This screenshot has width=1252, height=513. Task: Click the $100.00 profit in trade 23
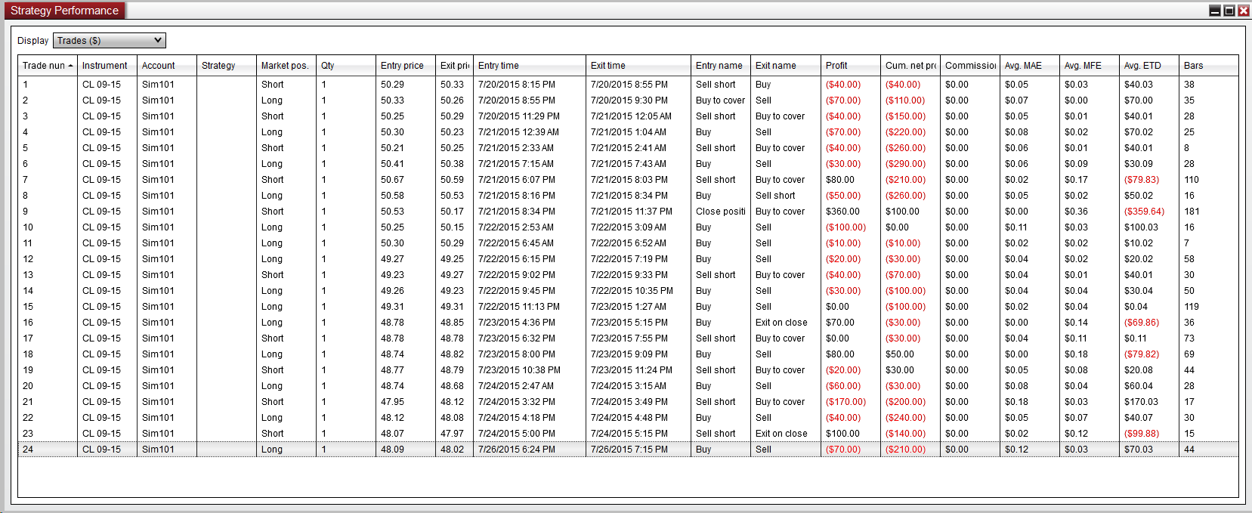(x=842, y=434)
